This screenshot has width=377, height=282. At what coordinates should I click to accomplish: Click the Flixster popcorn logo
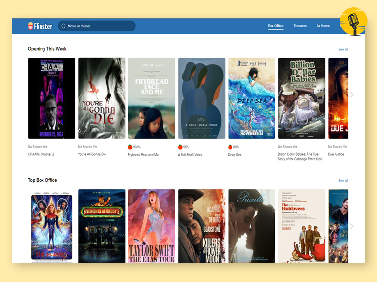(x=40, y=26)
